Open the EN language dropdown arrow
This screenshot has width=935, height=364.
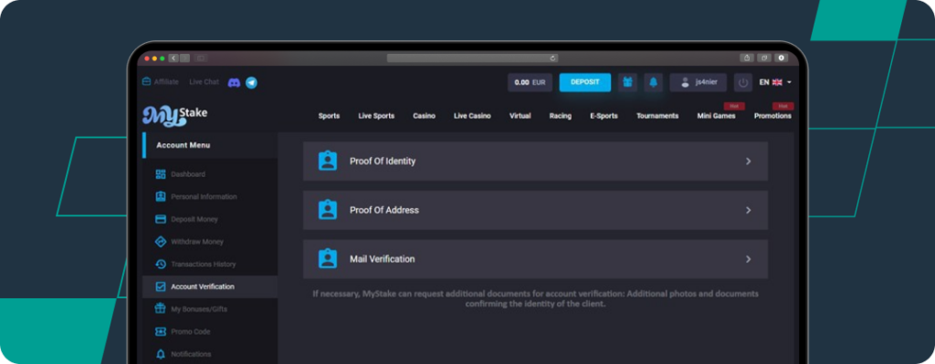coord(790,82)
